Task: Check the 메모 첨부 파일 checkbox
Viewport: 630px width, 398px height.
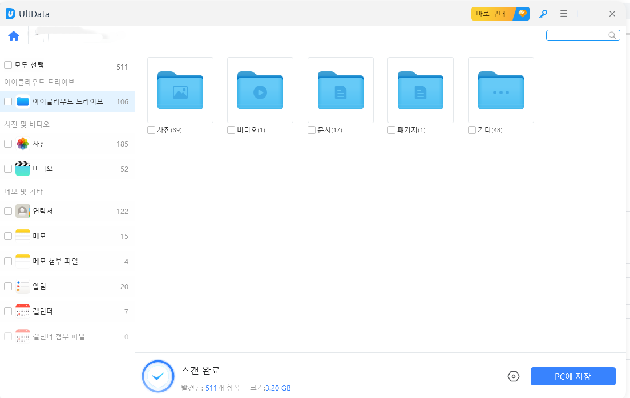Action: tap(8, 261)
